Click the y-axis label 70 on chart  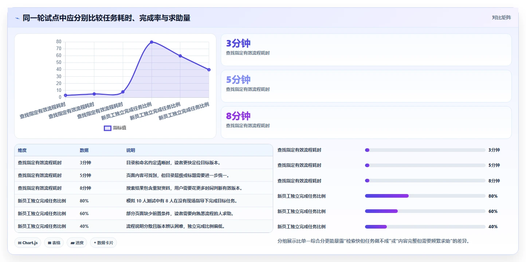tap(59, 49)
